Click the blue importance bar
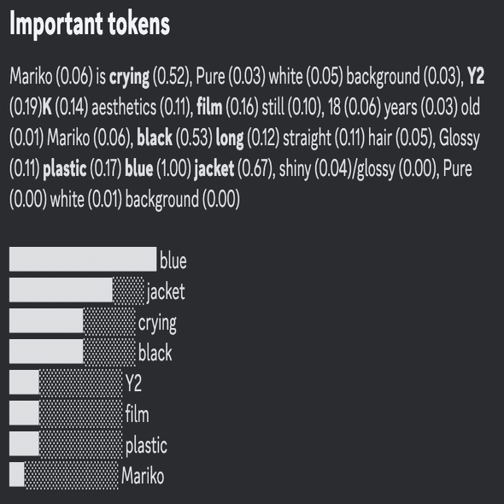504x504 pixels. pyautogui.click(x=83, y=259)
